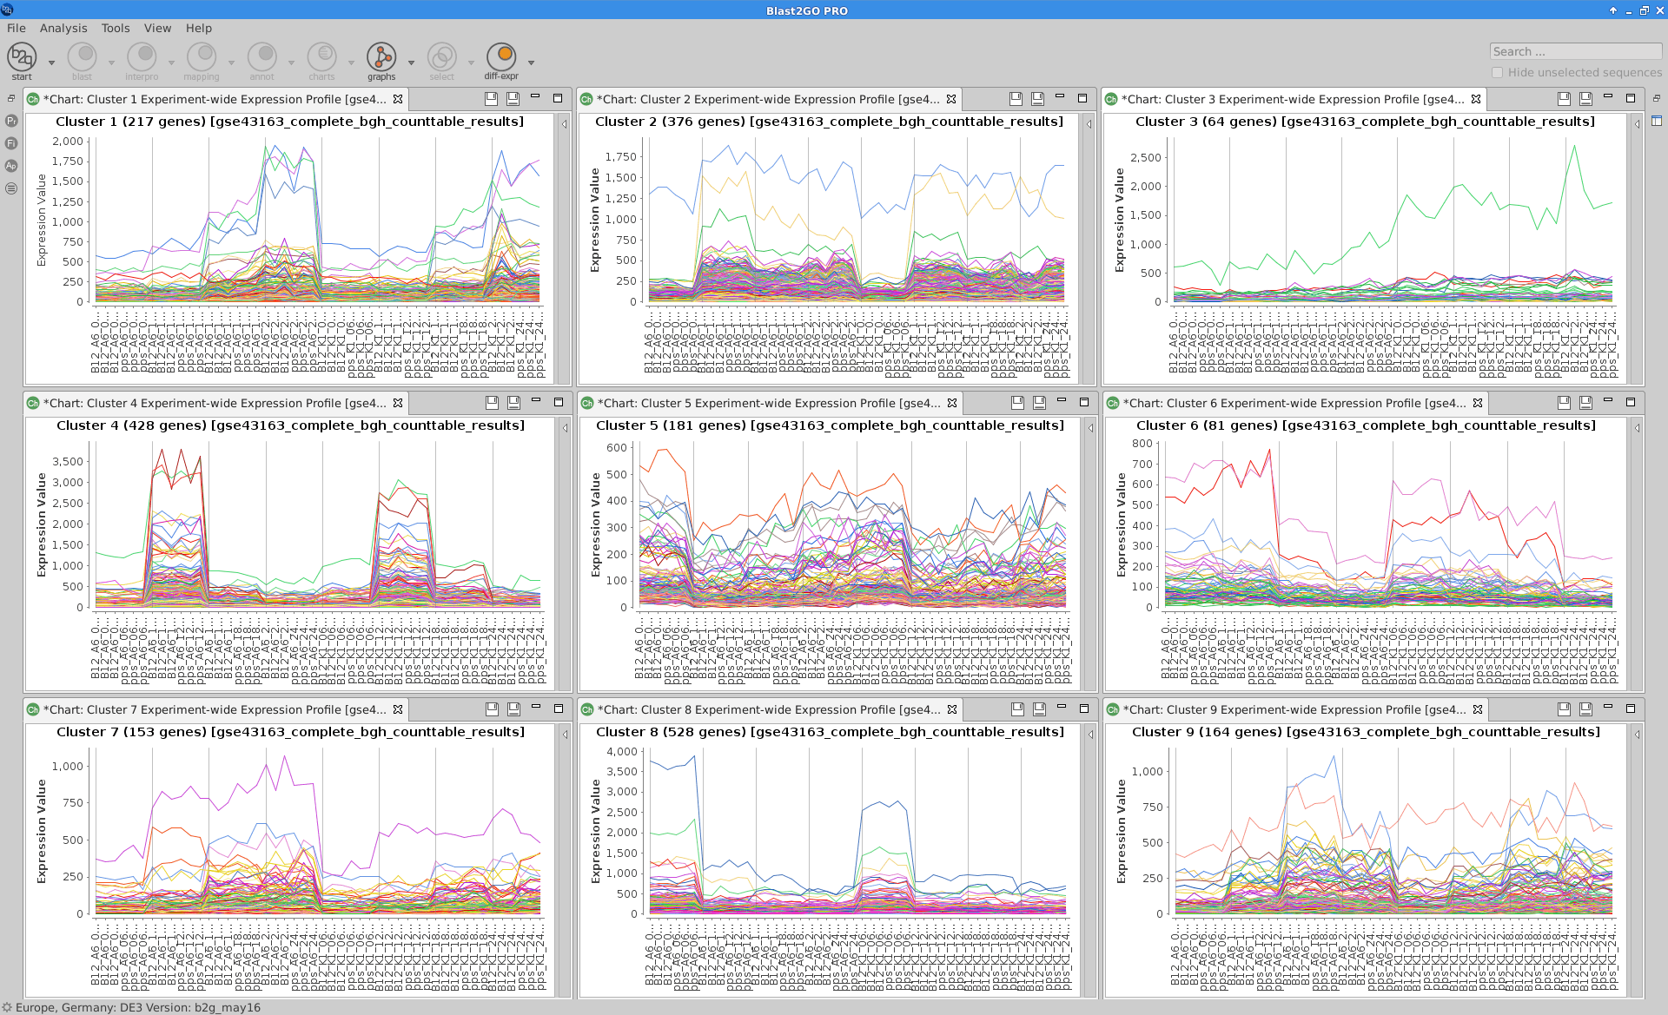Screen dimensions: 1668x1015
Task: Select the Chart: Cluster 4 Experiment-wide Expression tab
Action: coord(215,403)
